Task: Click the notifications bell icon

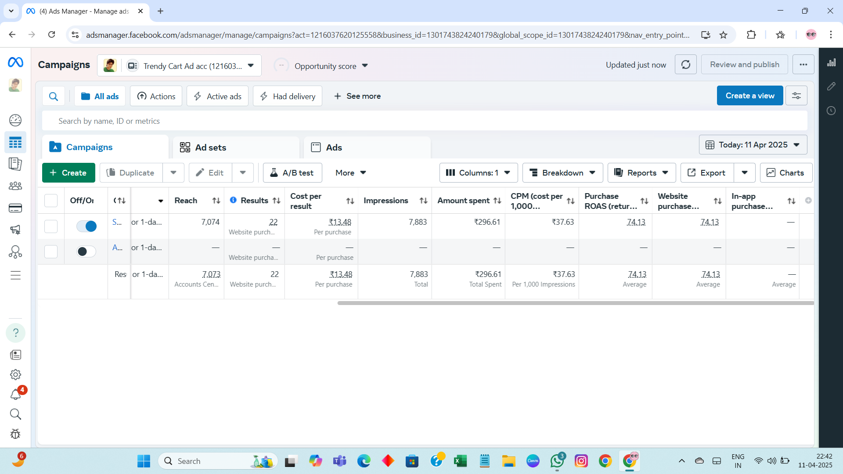Action: (x=15, y=394)
